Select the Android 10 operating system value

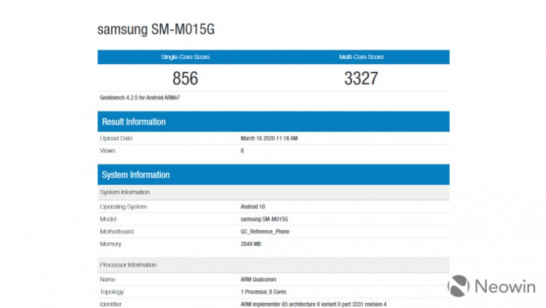(253, 207)
